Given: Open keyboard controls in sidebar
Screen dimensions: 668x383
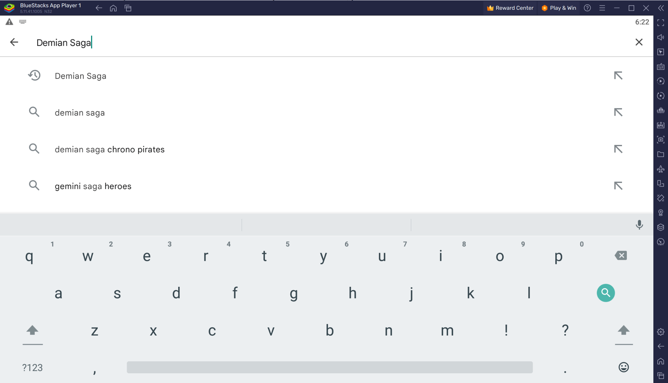Looking at the screenshot, I should coord(660,66).
